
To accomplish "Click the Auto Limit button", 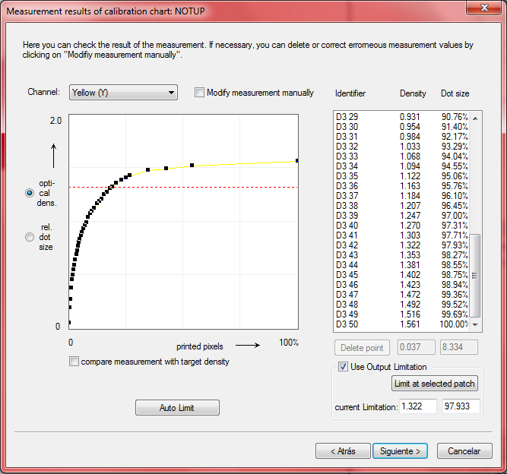I will coord(177,408).
